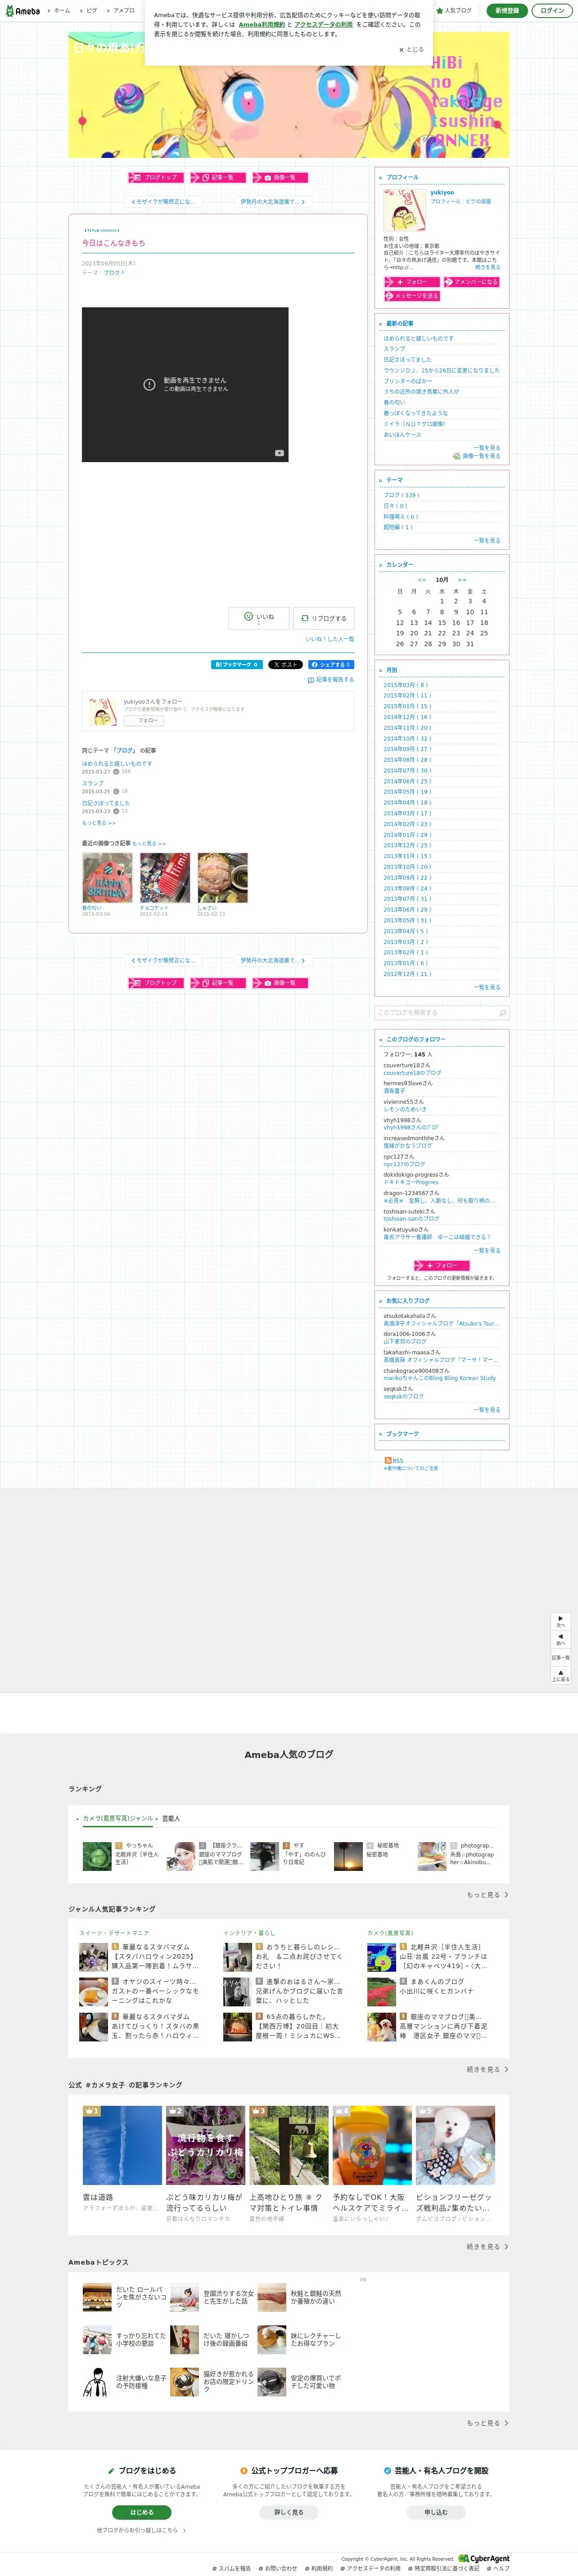The image size is (578, 2576).
Task: Click the YouTube logo on video player
Action: 280,453
